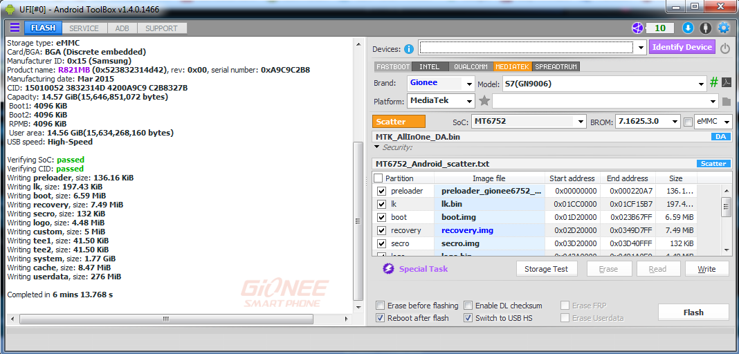
Task: Enable DL checksum option
Action: click(x=468, y=306)
